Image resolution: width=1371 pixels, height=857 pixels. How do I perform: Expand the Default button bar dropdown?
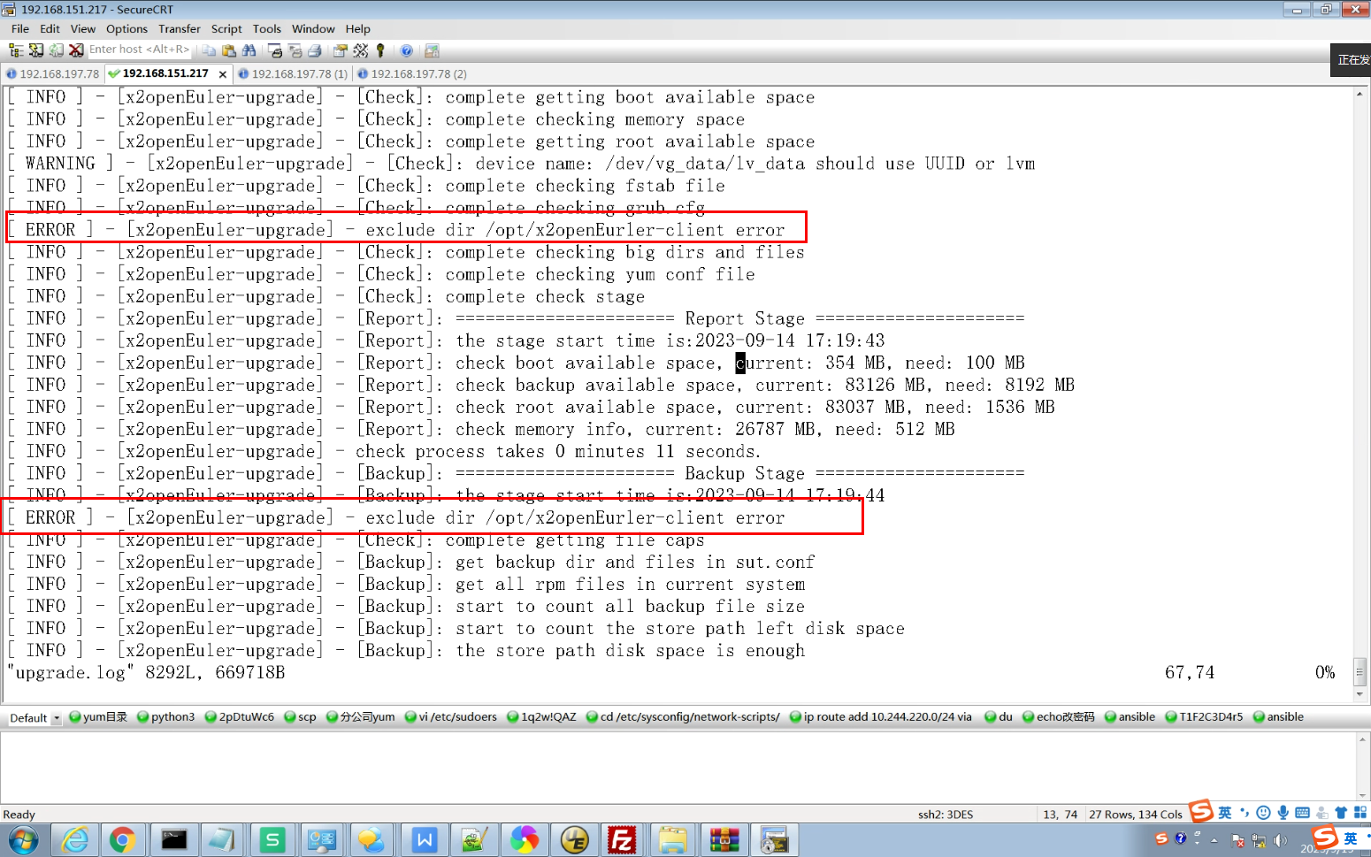[57, 718]
